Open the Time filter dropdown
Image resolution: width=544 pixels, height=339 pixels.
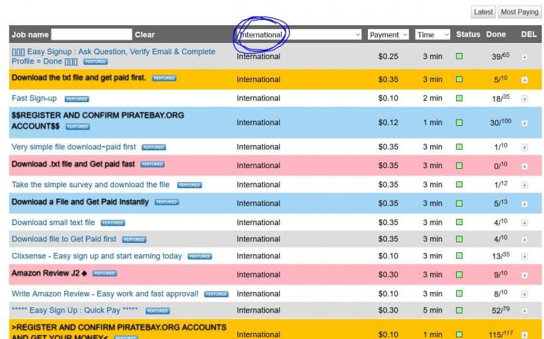coord(433,34)
